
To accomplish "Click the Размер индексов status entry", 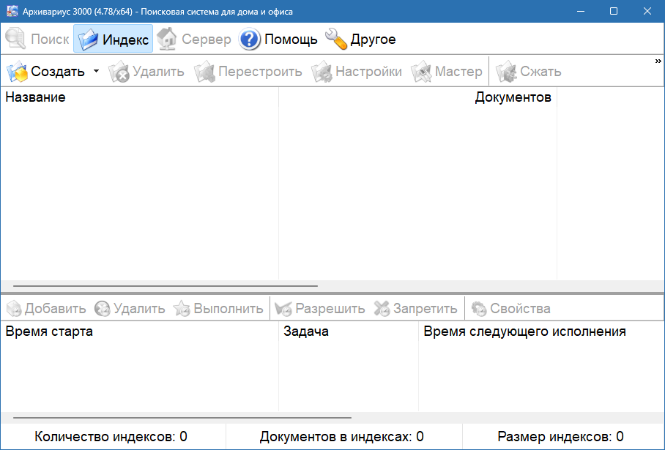I will [x=561, y=436].
